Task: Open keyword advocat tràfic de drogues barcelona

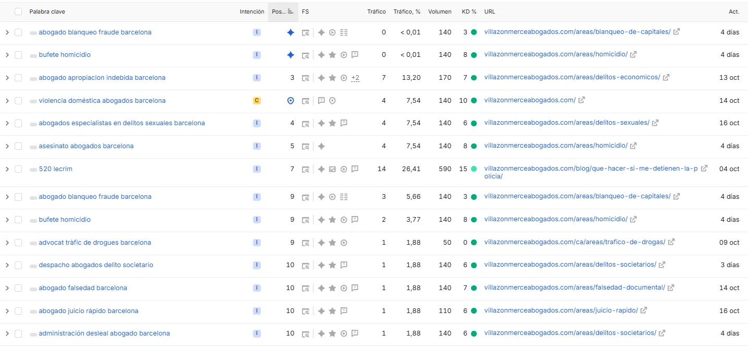Action: click(x=95, y=243)
